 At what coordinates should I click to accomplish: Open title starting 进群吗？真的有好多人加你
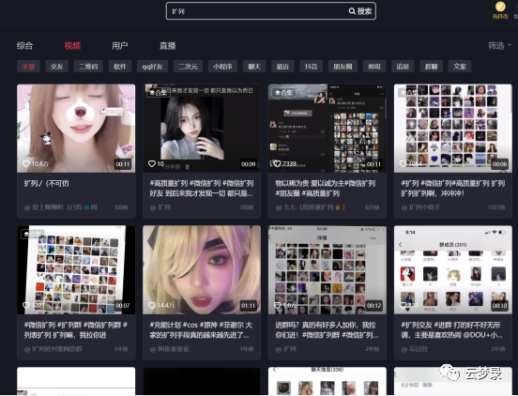tap(328, 330)
